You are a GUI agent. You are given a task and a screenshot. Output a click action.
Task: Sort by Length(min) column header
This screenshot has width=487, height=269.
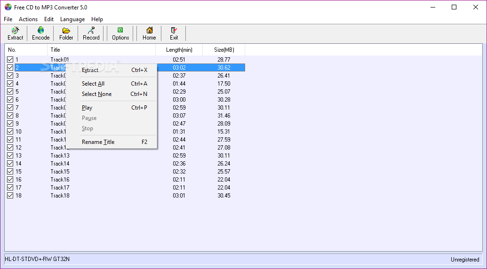tap(179, 50)
